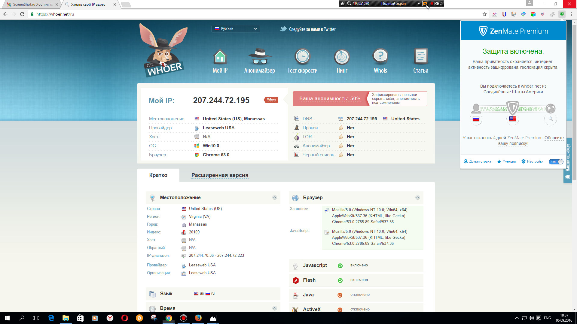This screenshot has height=324, width=577.
Task: Click Другая страна in ZenMate panel
Action: (477, 162)
